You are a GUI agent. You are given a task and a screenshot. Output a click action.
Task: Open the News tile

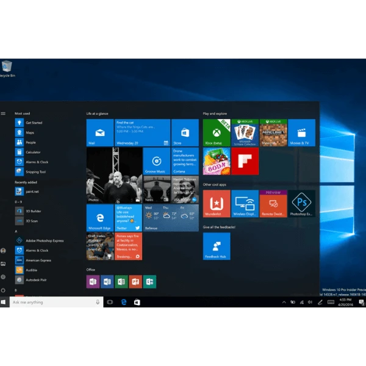tap(157, 189)
